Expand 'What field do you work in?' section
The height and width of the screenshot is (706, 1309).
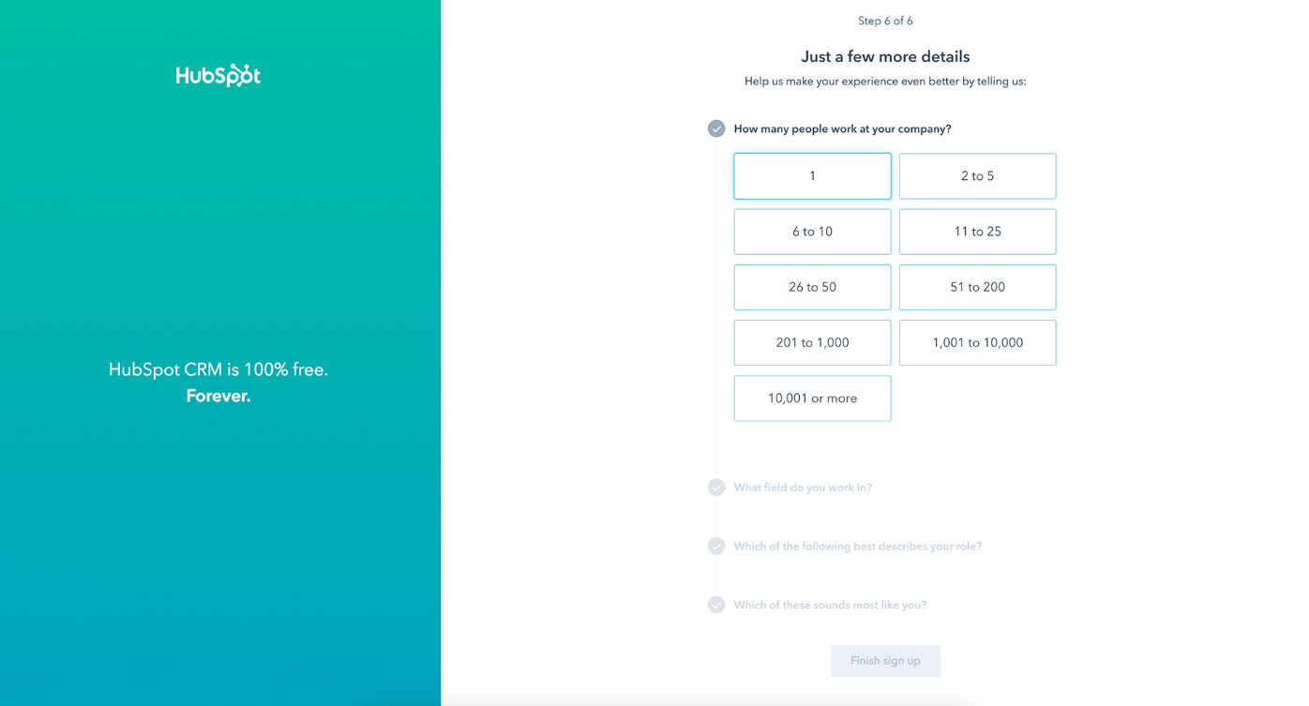click(803, 488)
